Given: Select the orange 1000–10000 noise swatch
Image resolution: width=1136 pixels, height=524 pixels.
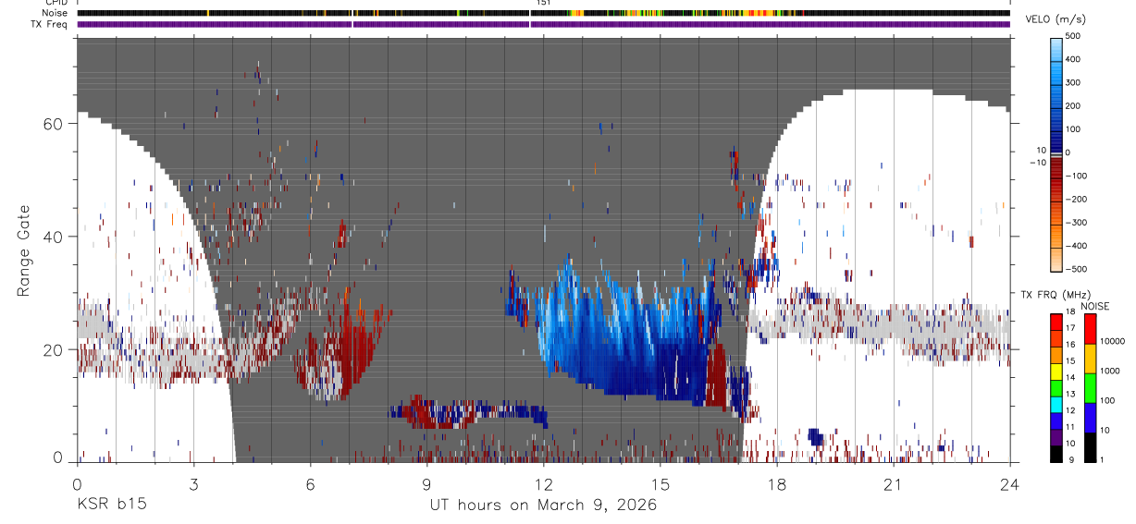Looking at the screenshot, I should pyautogui.click(x=1089, y=359).
